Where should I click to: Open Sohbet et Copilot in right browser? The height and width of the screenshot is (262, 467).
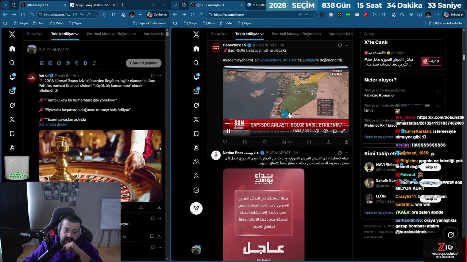click(453, 15)
